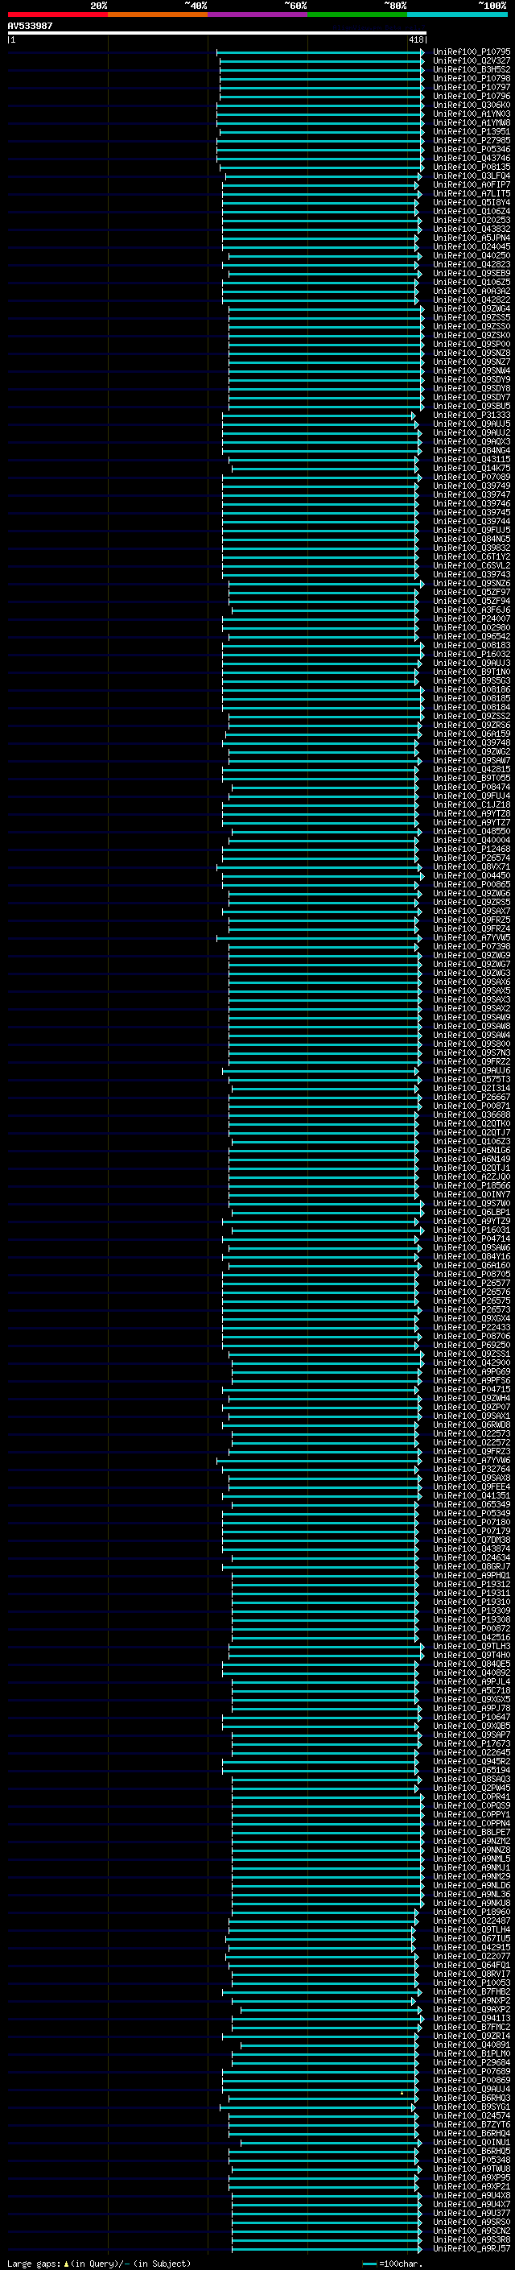Select label UniRef100_B7FHB2
515x2270 pixels.
point(471,1991)
